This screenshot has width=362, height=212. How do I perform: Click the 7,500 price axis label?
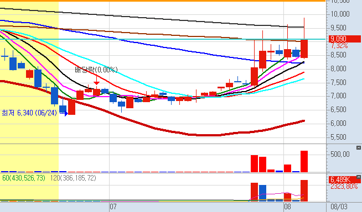pyautogui.click(x=338, y=82)
